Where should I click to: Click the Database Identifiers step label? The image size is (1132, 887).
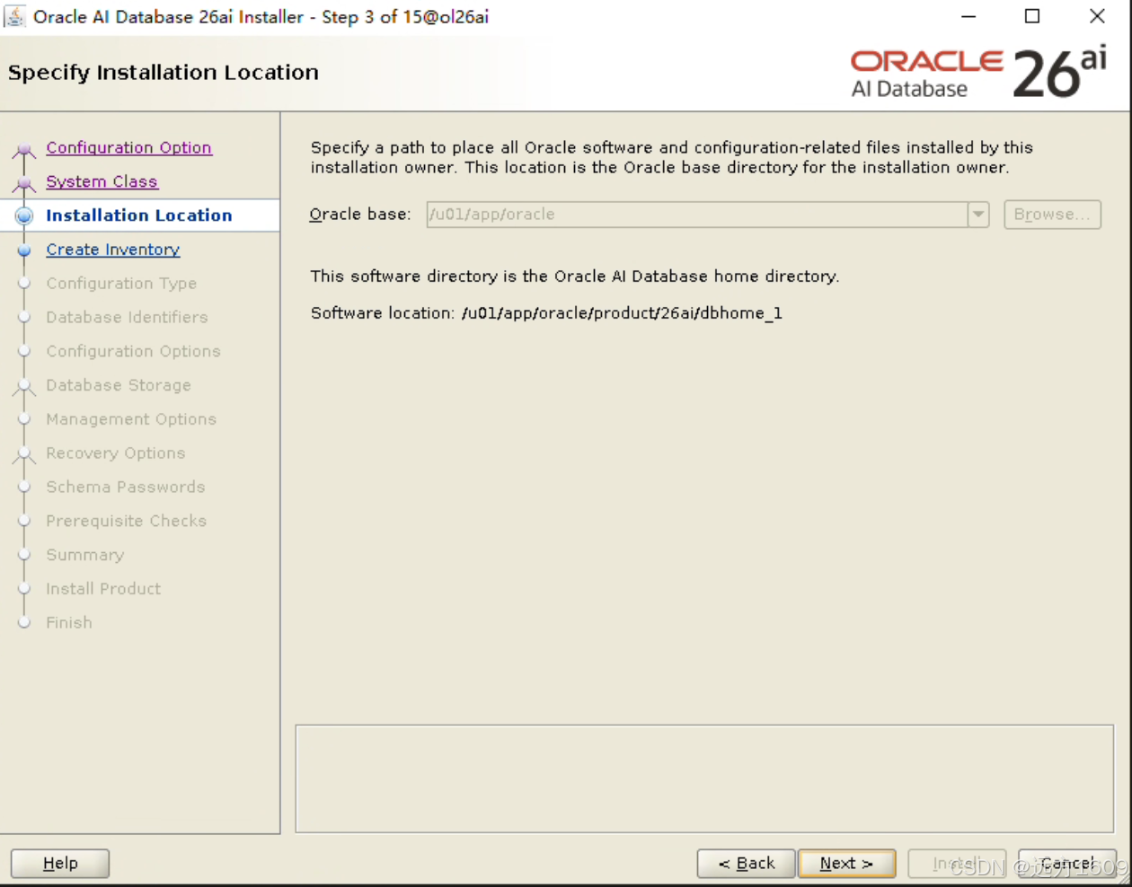(x=127, y=317)
